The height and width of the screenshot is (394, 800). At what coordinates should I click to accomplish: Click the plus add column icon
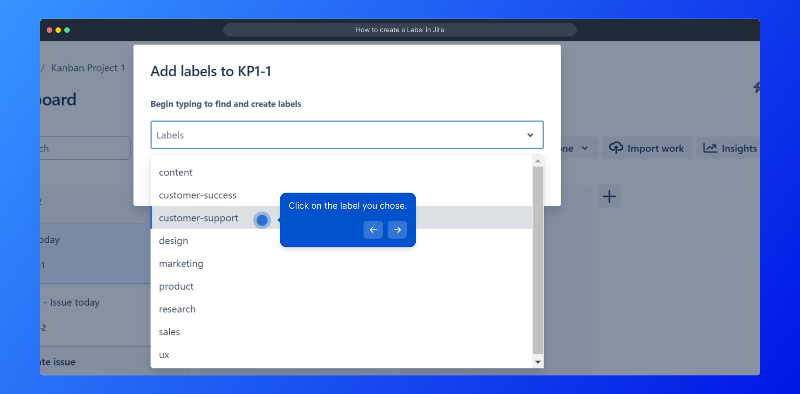609,196
